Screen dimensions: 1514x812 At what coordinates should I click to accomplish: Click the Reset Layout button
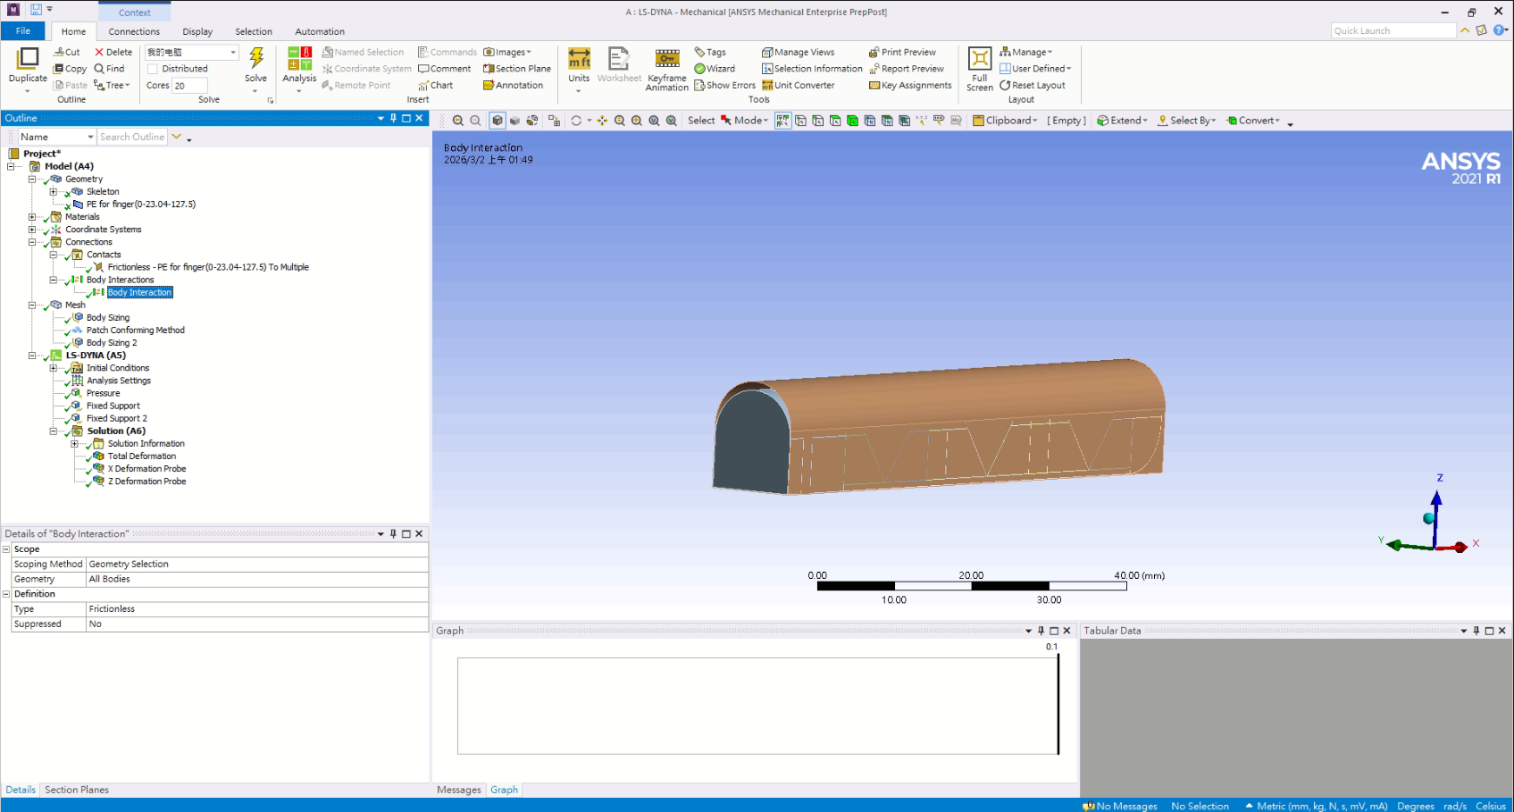1033,86
